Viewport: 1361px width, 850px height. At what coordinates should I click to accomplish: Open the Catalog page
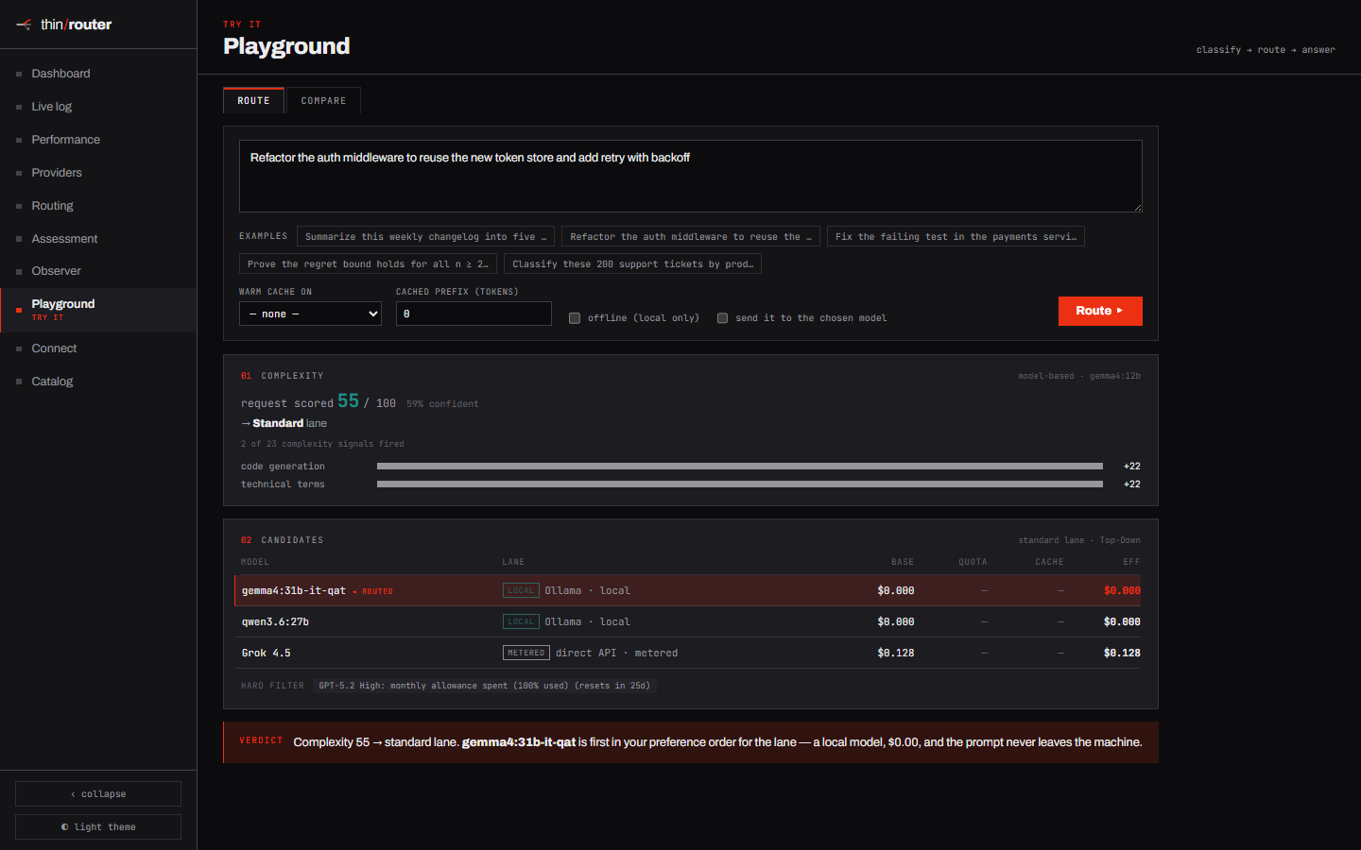click(98, 382)
